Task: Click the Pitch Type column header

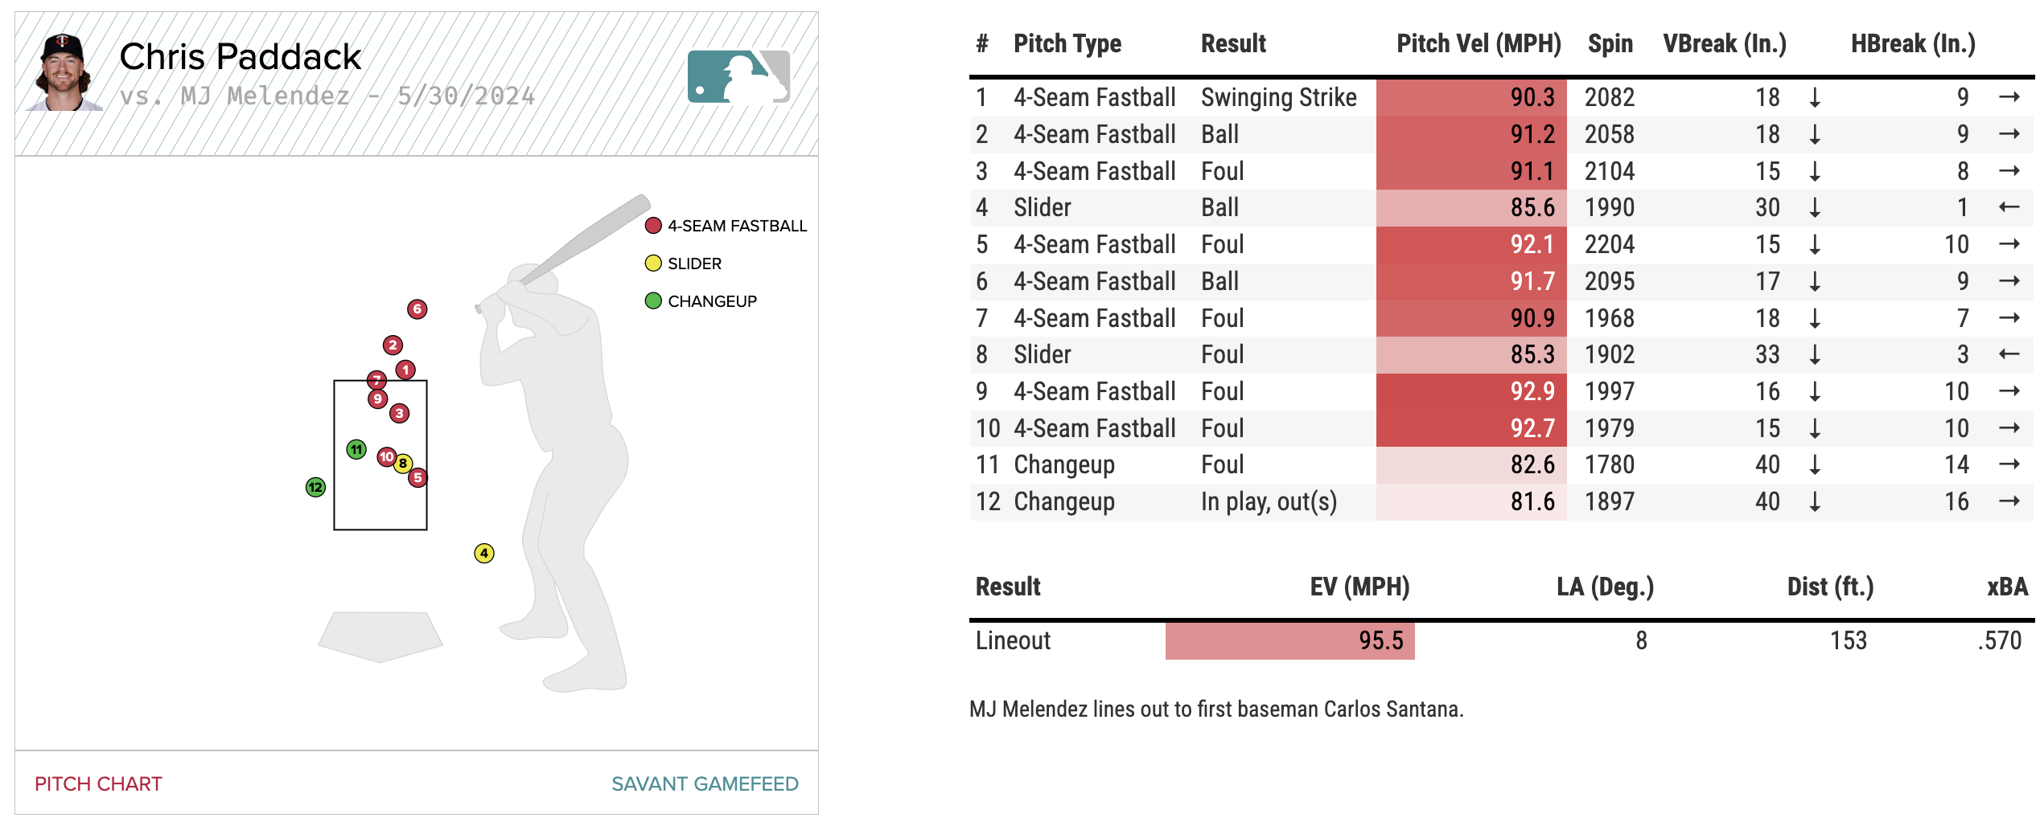Action: (x=1067, y=43)
